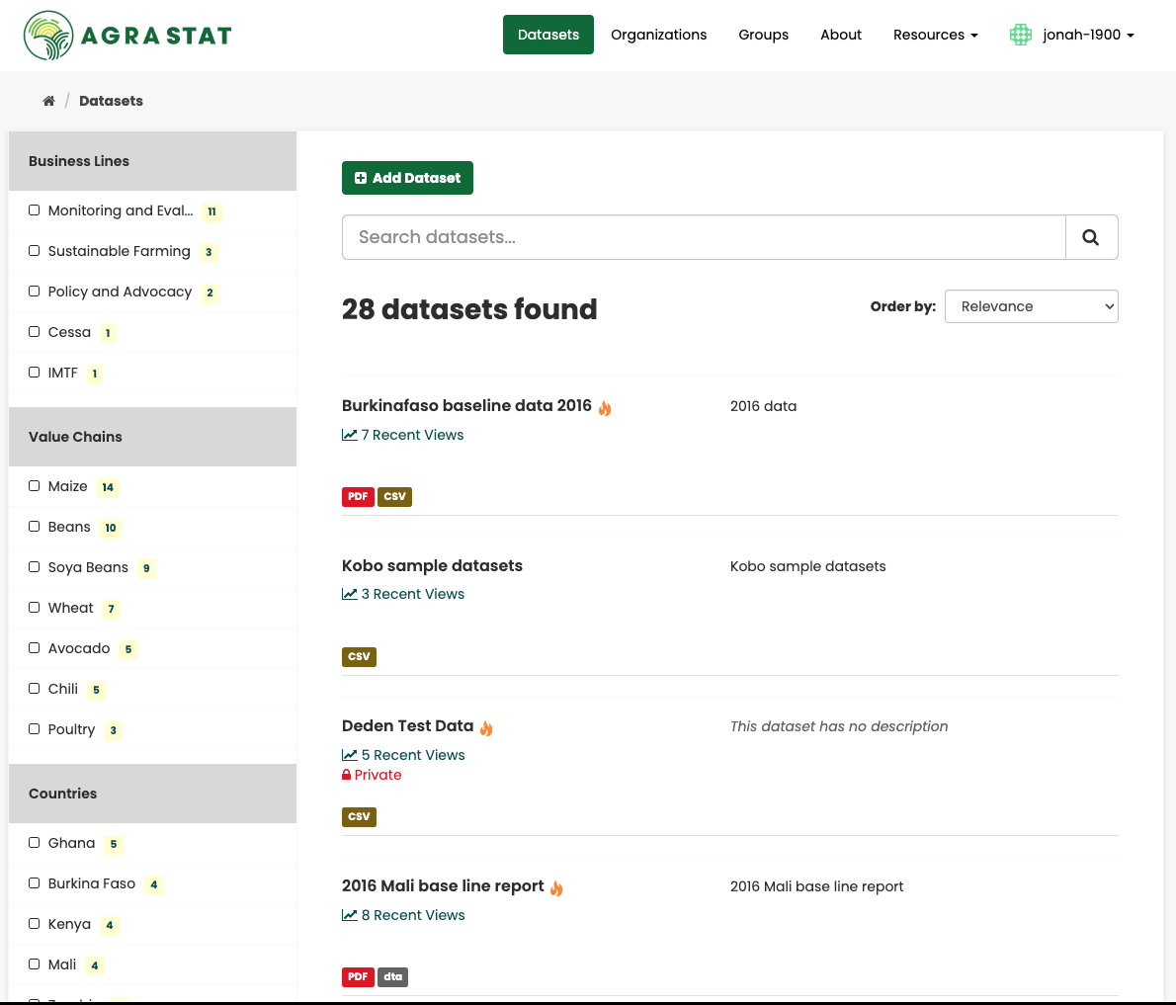This screenshot has height=1005, width=1176.
Task: Click the CSV badge under Kobo sample datasets
Action: (360, 657)
